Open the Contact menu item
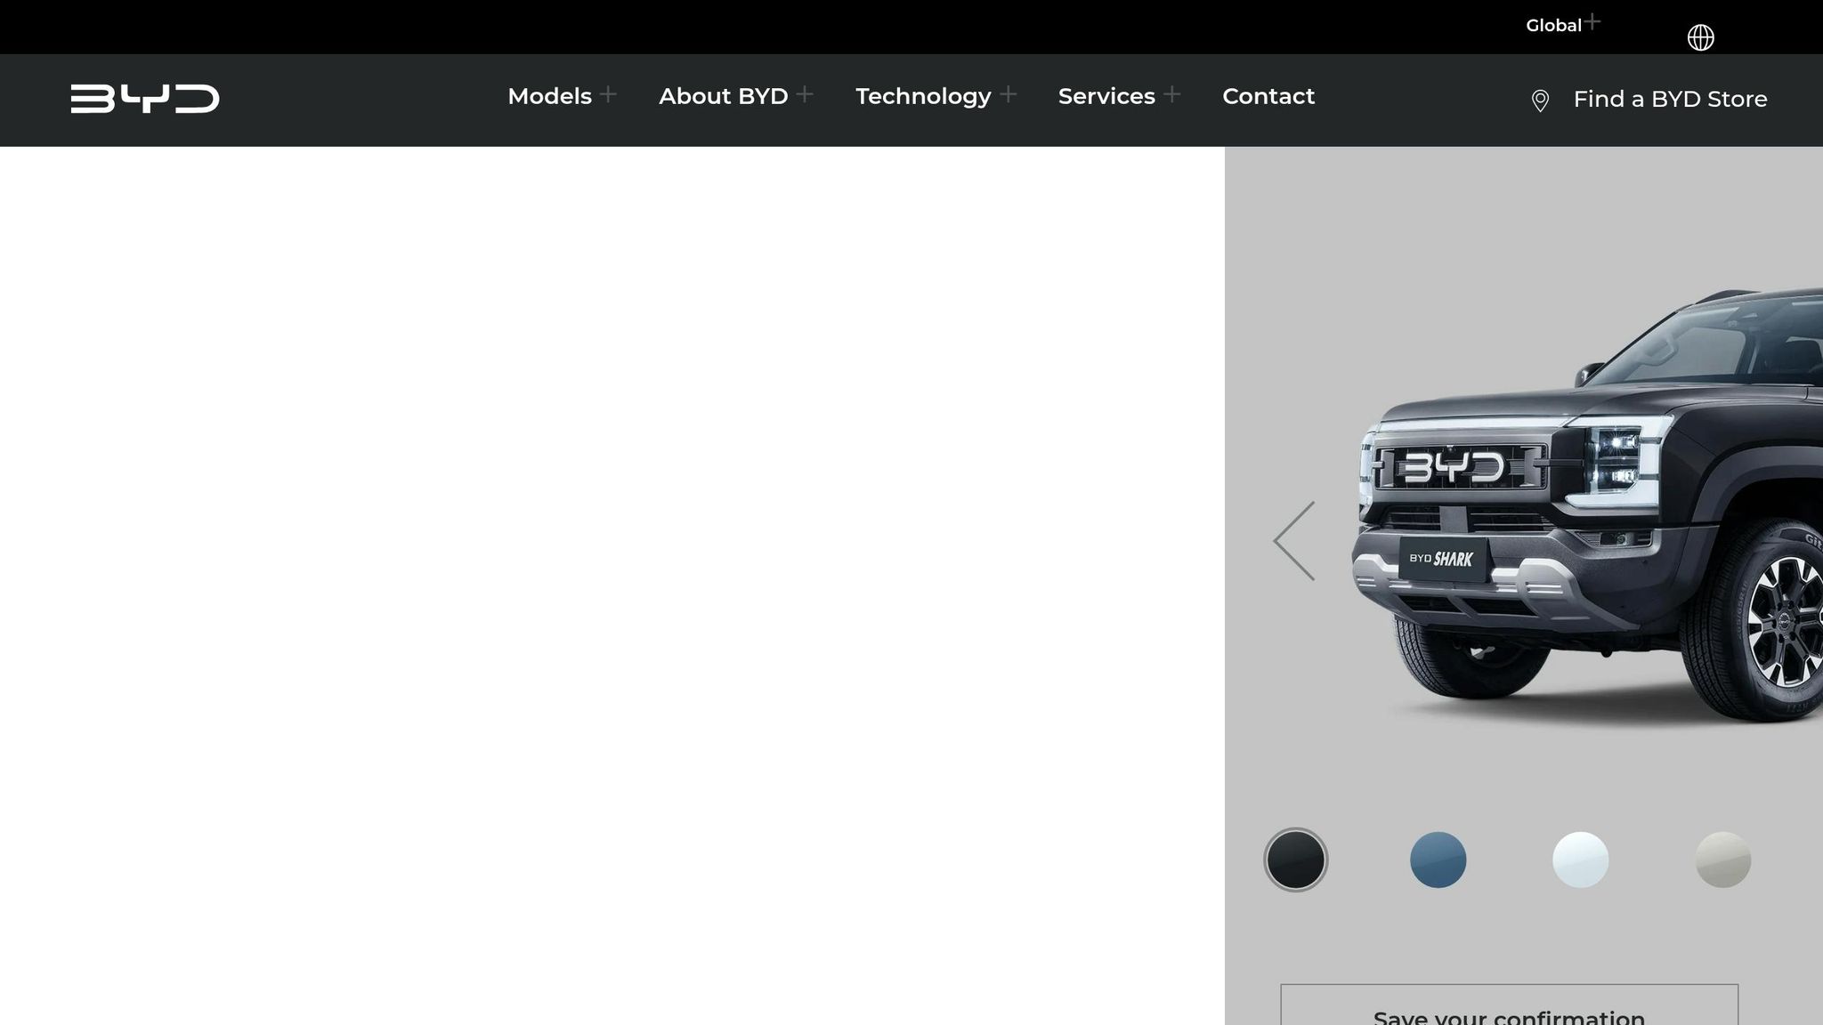Screen dimensions: 1823x1025 tap(1268, 96)
